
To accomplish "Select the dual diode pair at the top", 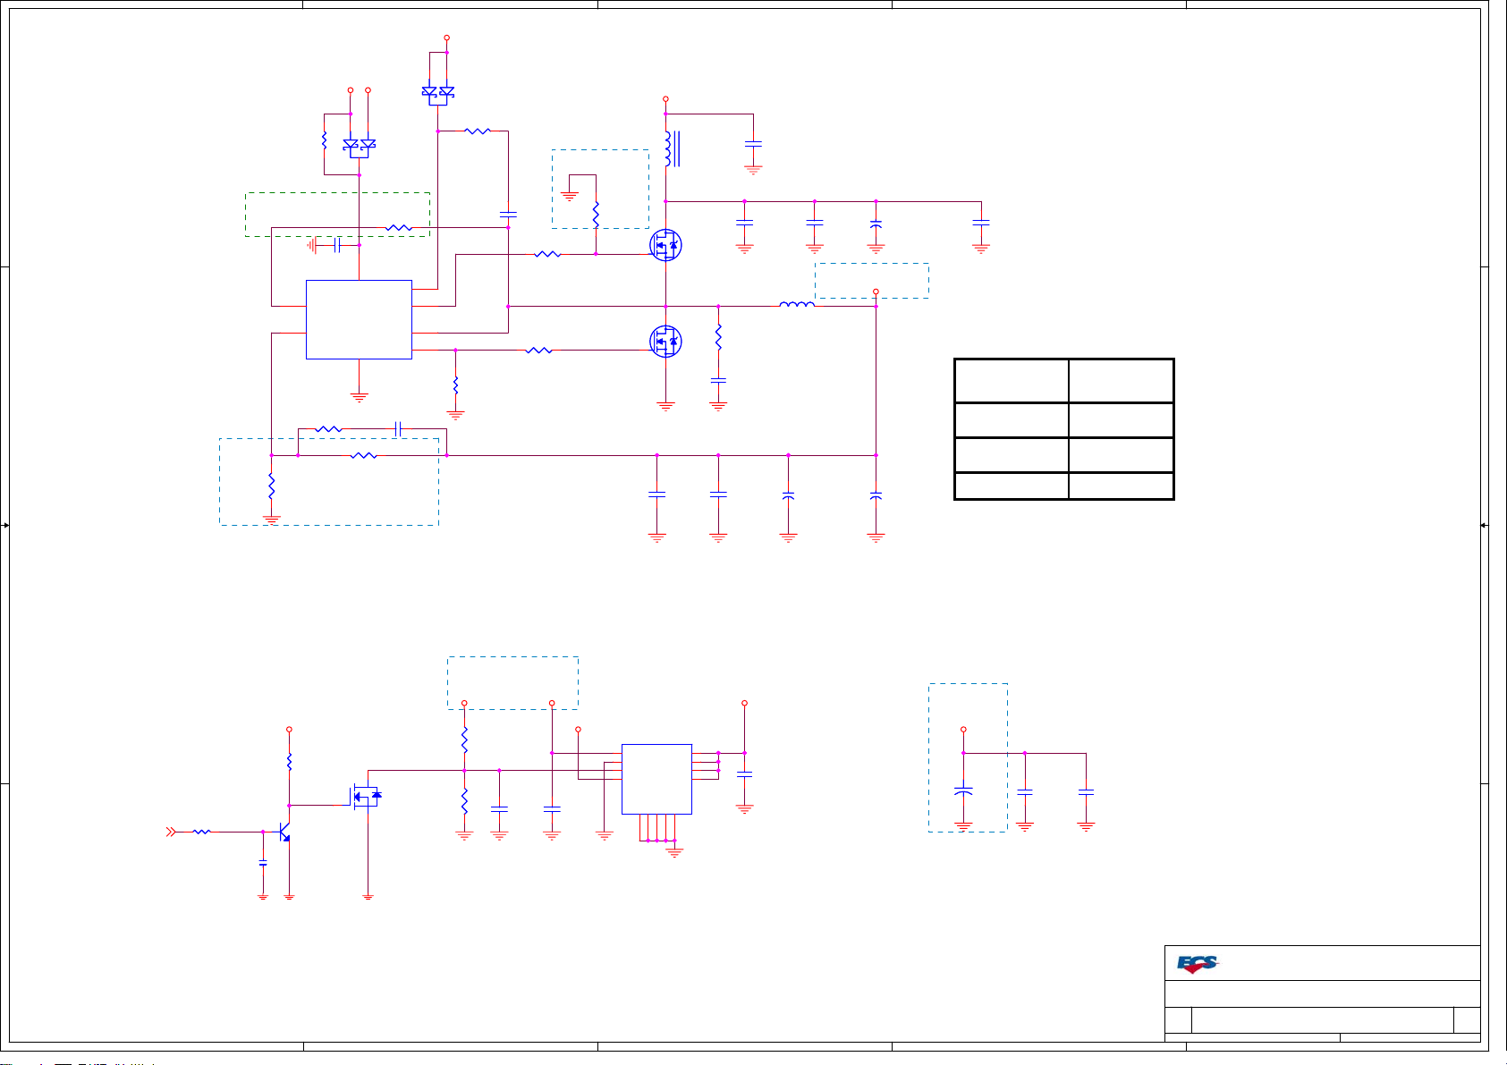I will [x=437, y=93].
